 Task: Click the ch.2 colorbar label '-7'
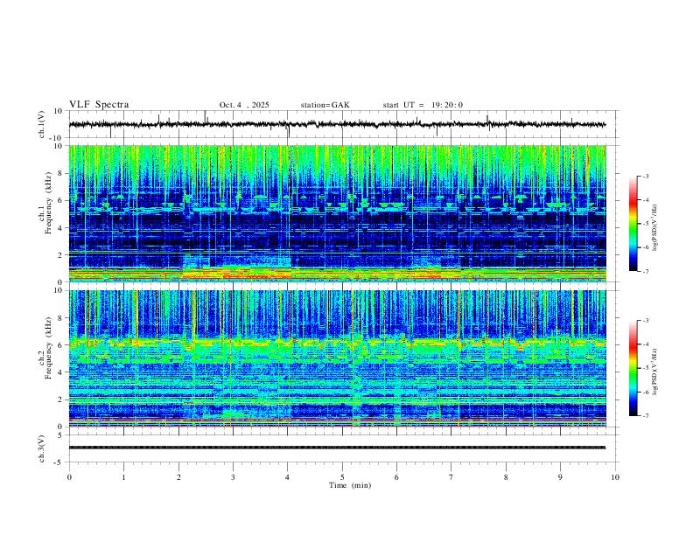pos(646,416)
